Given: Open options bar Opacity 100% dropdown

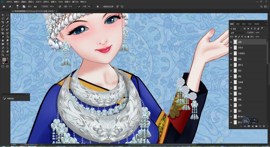Looking at the screenshot, I should (56, 7).
